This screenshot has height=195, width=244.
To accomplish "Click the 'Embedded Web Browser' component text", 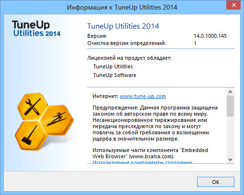I will 150,153.
